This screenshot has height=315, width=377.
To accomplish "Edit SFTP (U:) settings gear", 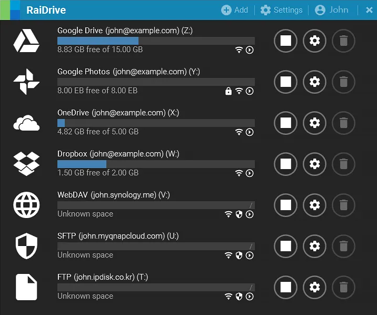I will [314, 246].
